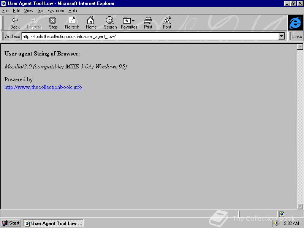Screen dimensions: 304x228
Task: Click the scrollbar up arrow
Action: (300, 47)
